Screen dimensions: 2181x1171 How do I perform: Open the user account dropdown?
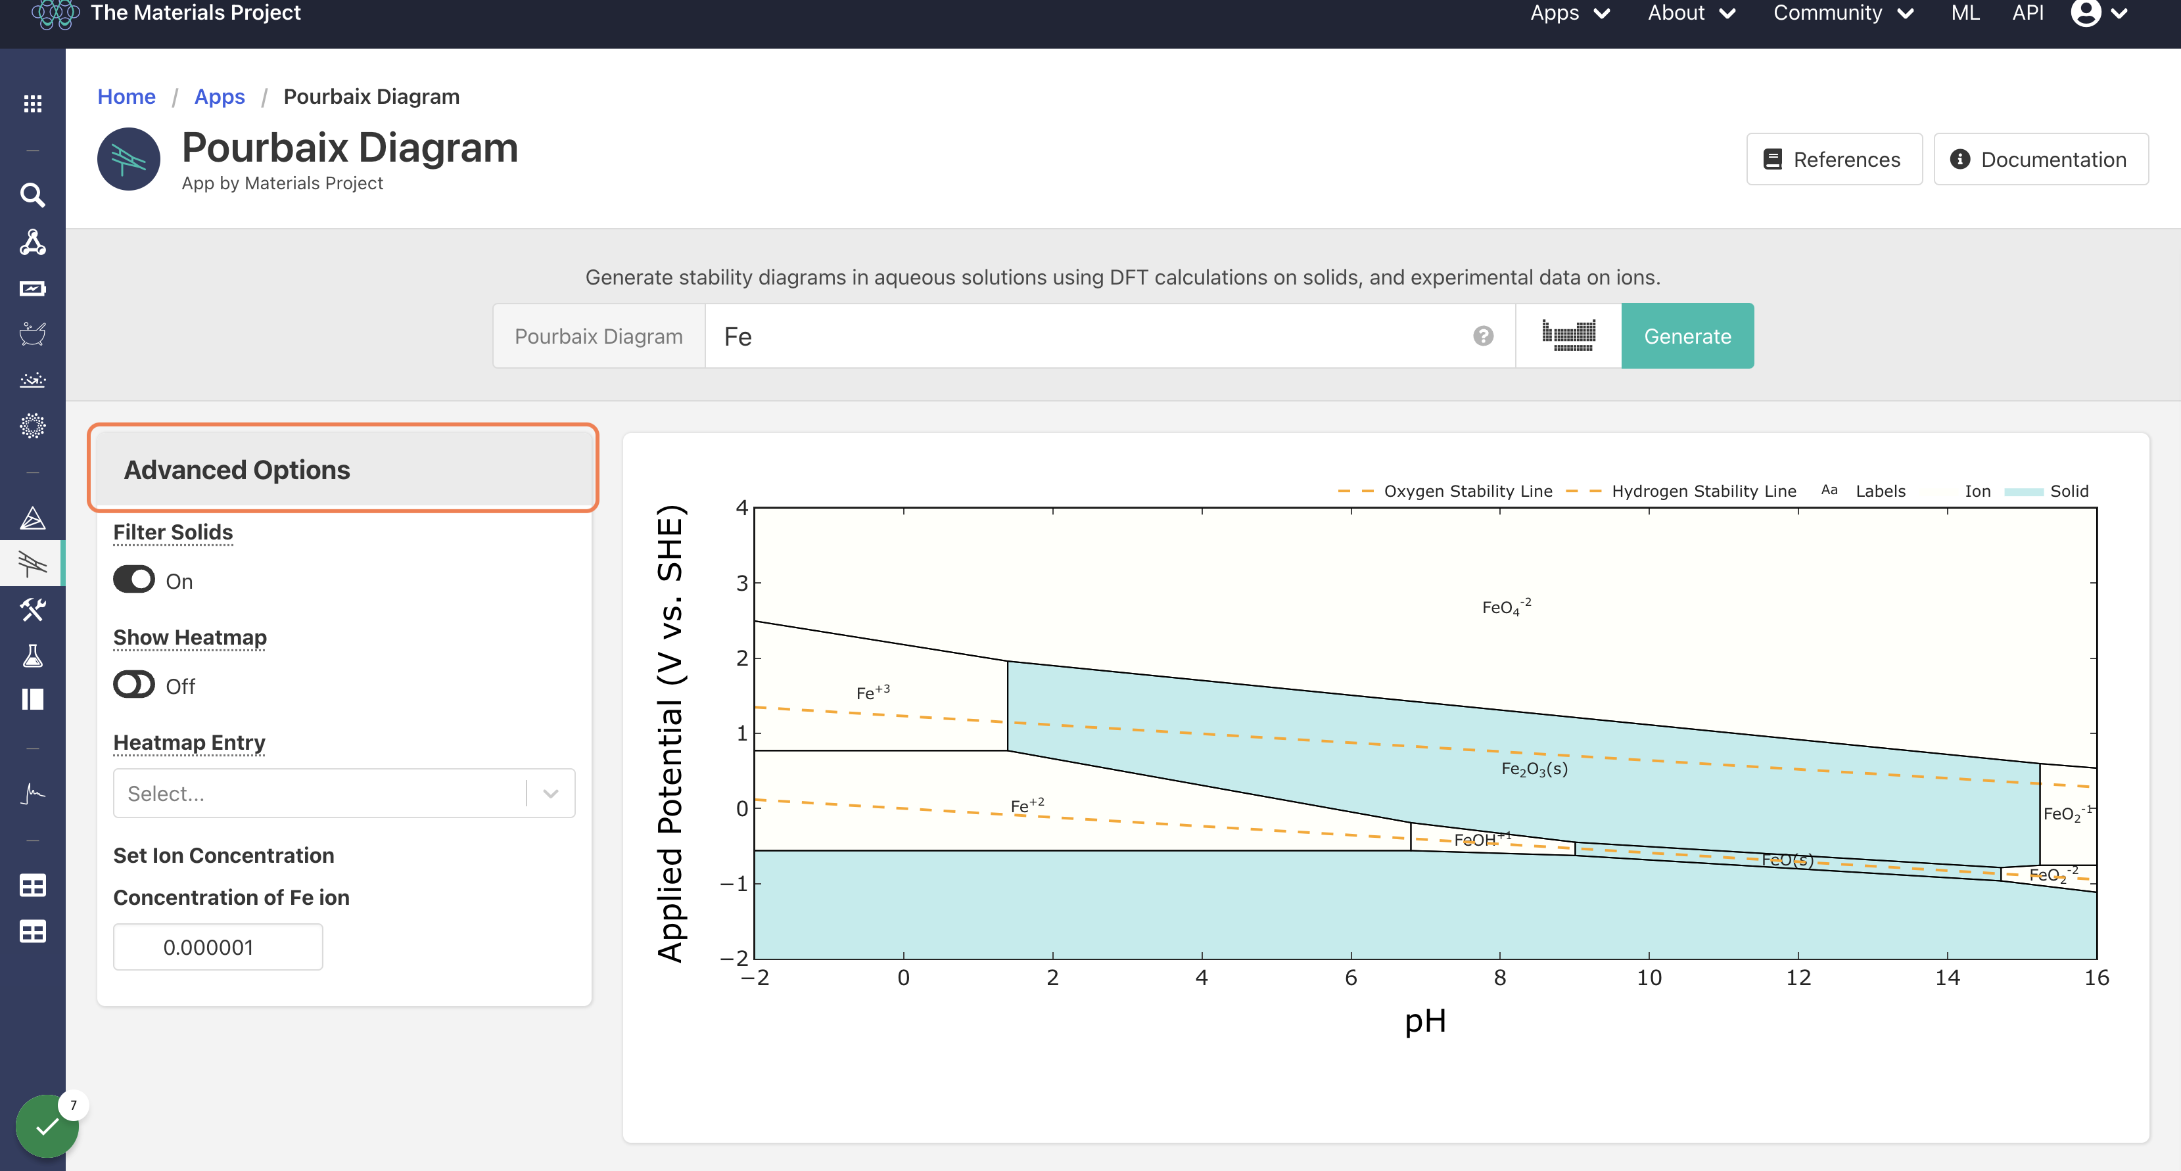(x=2098, y=12)
